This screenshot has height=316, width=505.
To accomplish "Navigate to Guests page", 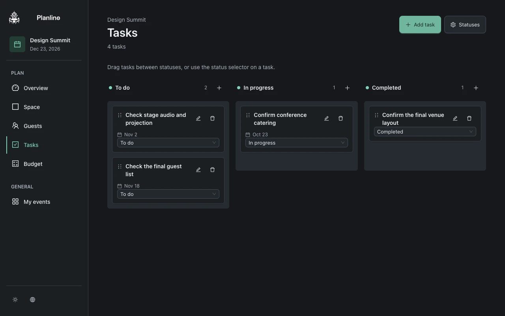I will tap(44, 126).
